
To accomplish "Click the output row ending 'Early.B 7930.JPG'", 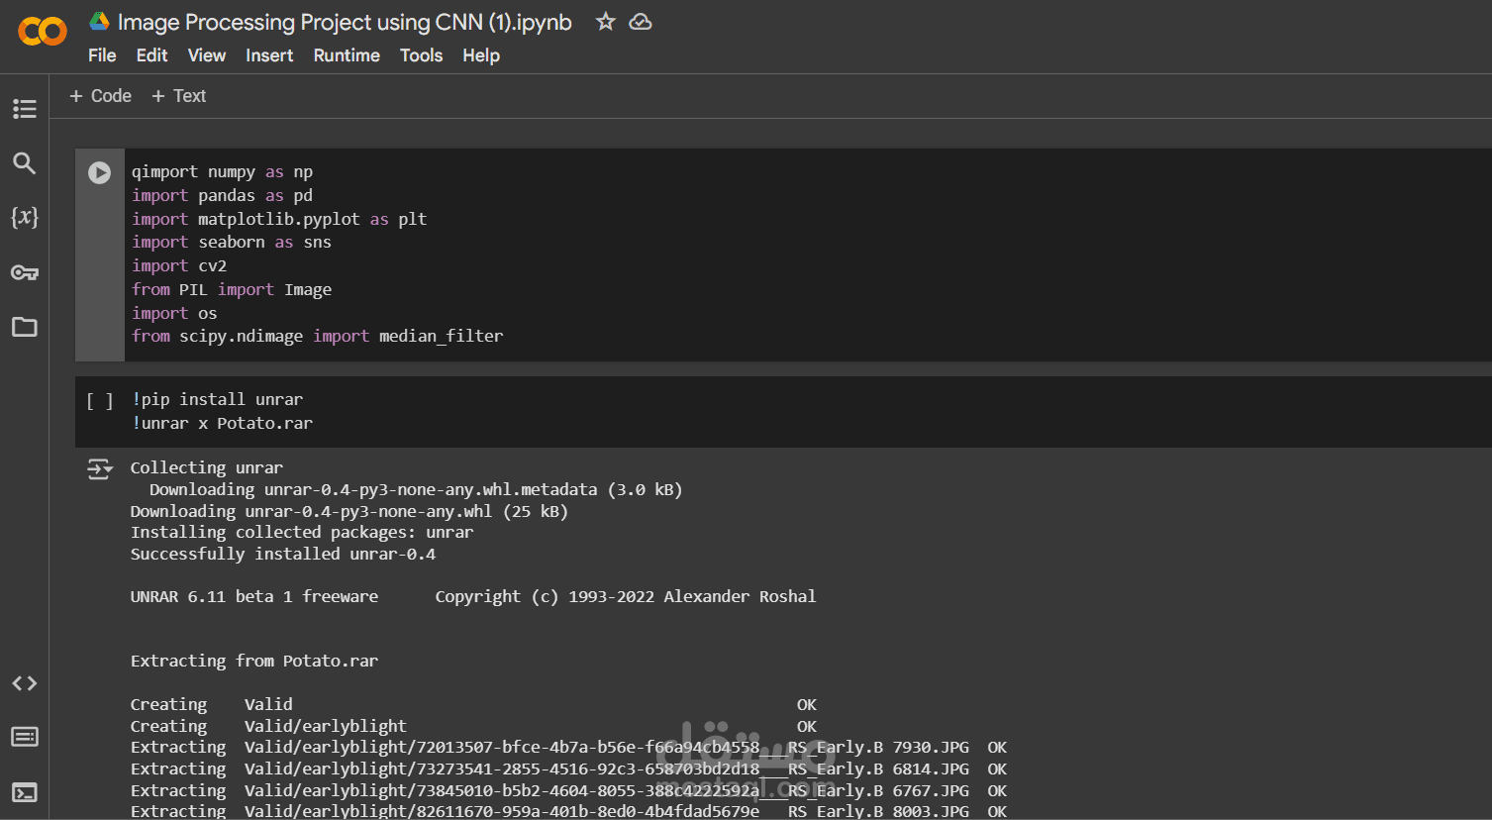I will [568, 747].
